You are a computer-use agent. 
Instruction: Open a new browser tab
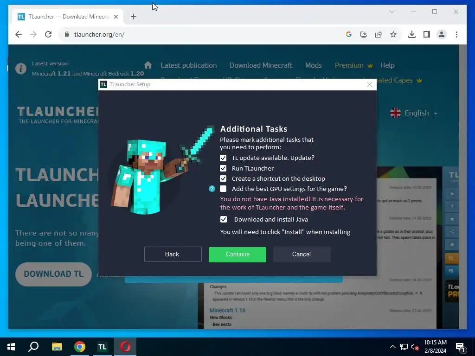point(134,17)
